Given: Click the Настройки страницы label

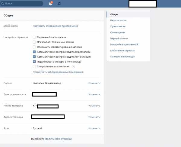Looking at the screenshot, I should click(x=16, y=37).
